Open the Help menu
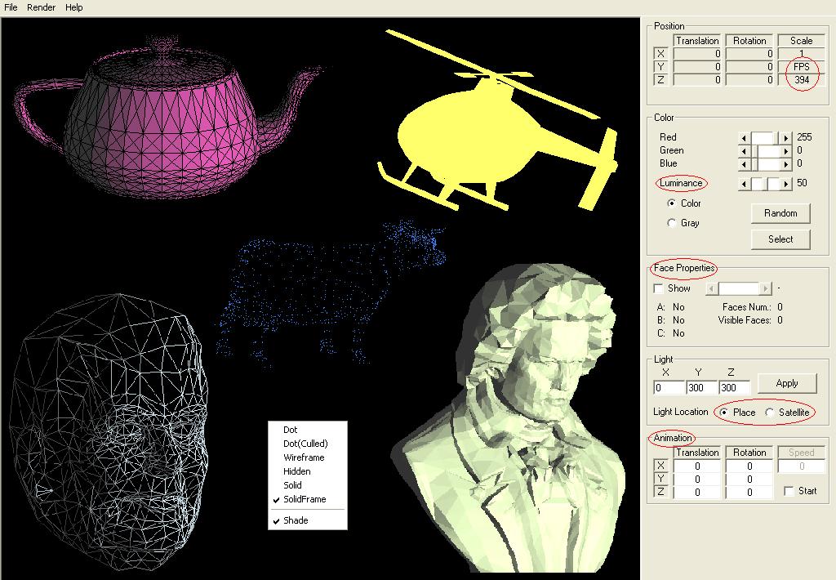This screenshot has width=836, height=580. [x=73, y=7]
